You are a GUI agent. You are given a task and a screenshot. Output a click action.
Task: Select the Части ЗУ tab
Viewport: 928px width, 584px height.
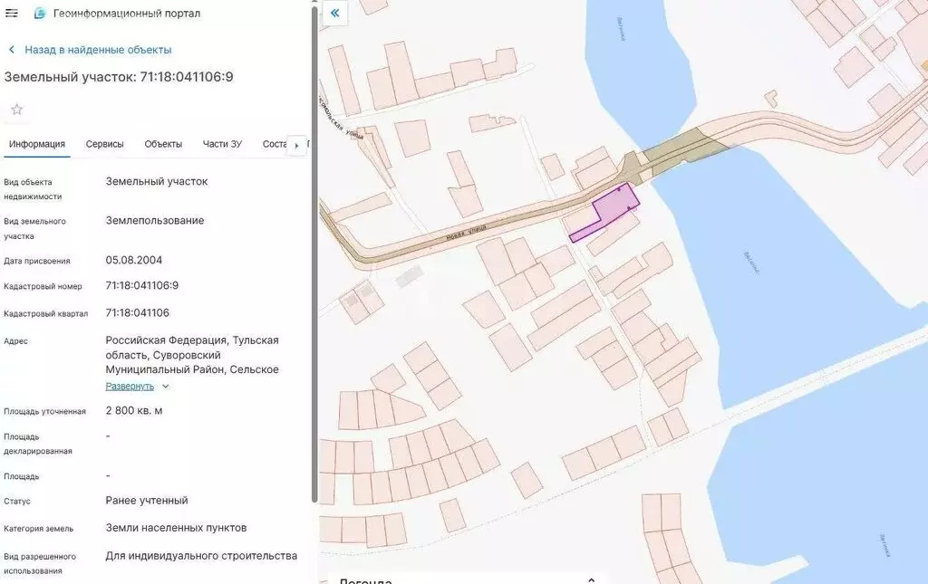[x=222, y=144]
